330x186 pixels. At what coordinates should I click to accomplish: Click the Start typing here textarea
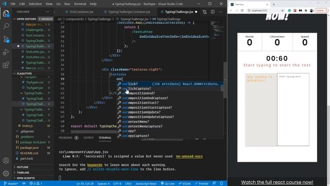click(x=293, y=110)
